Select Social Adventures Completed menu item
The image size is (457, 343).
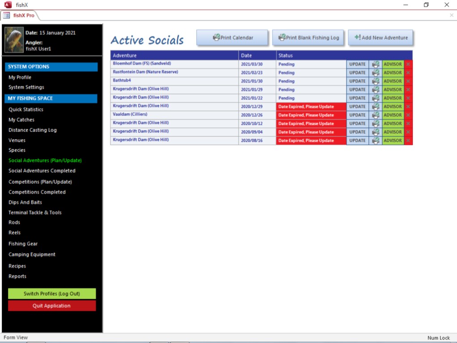pos(42,171)
